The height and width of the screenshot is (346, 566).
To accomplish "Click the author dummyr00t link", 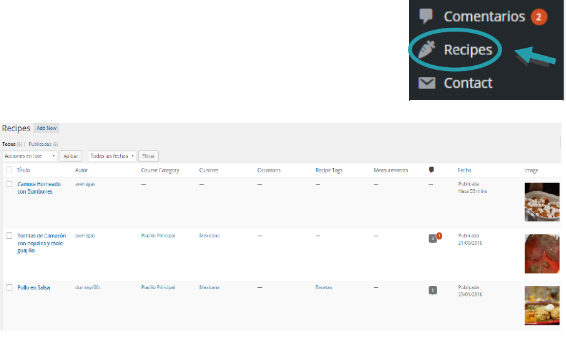I will 88,287.
